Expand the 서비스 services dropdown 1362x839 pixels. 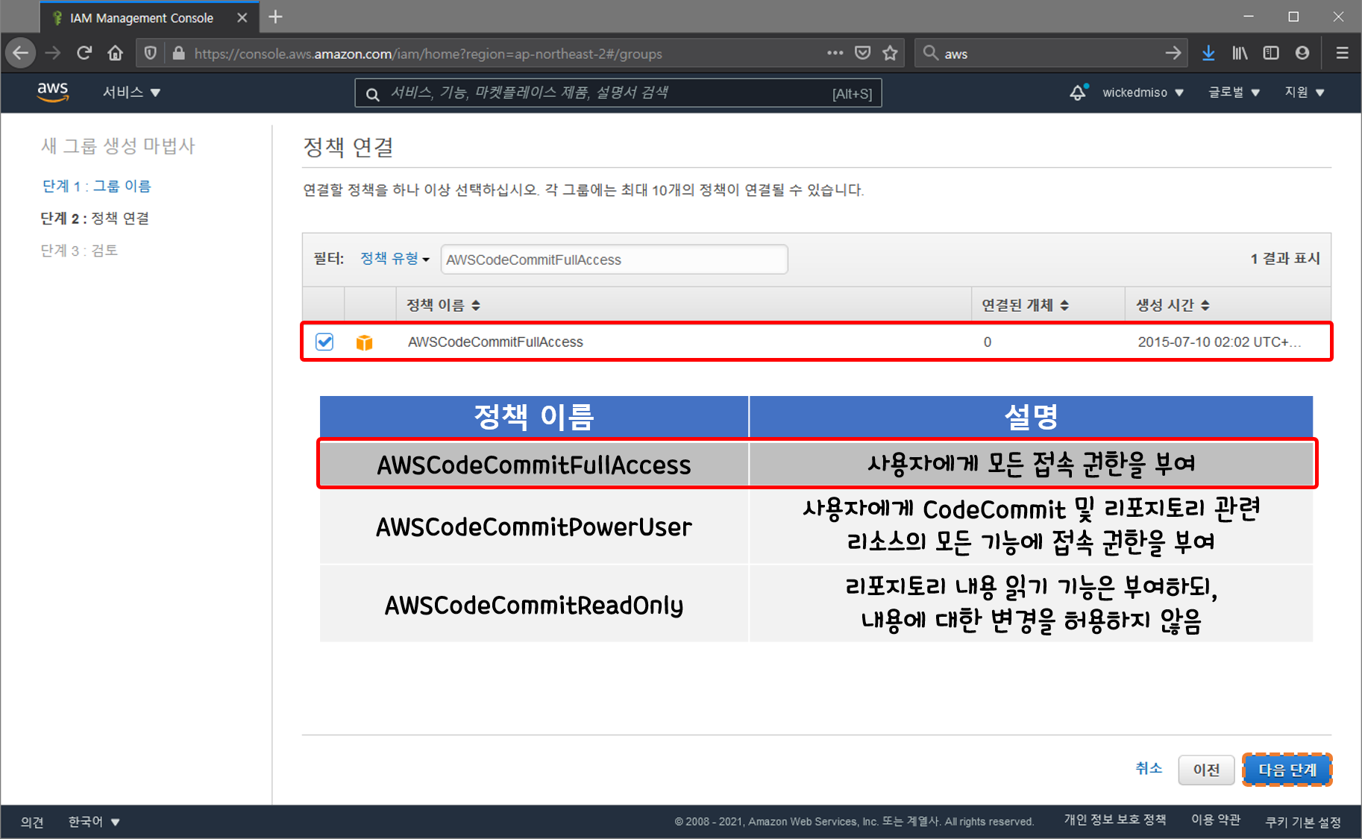[131, 92]
